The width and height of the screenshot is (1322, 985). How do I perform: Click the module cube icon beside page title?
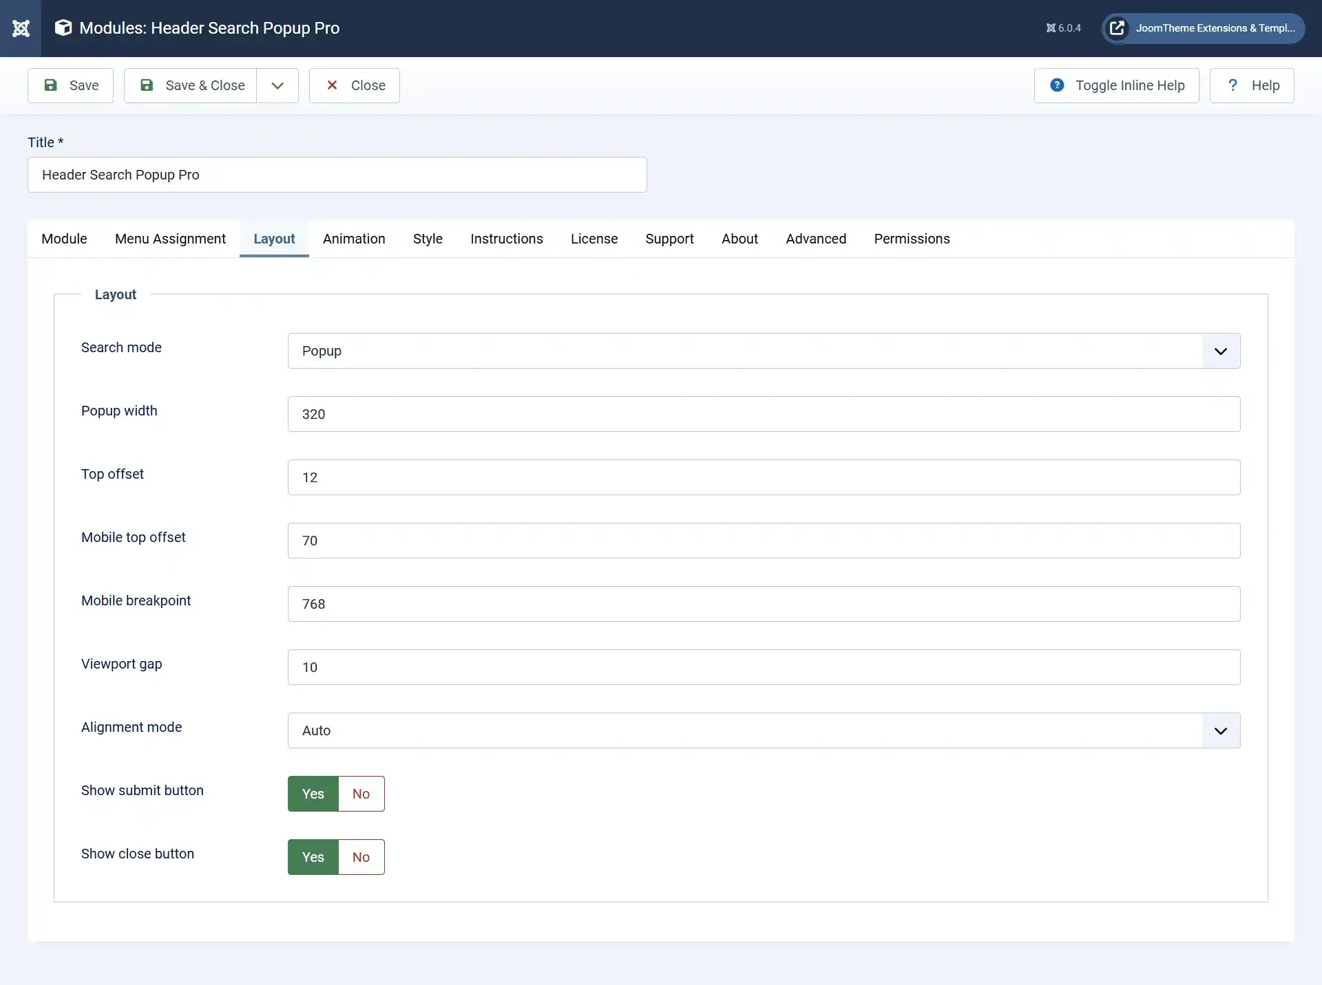tap(63, 28)
